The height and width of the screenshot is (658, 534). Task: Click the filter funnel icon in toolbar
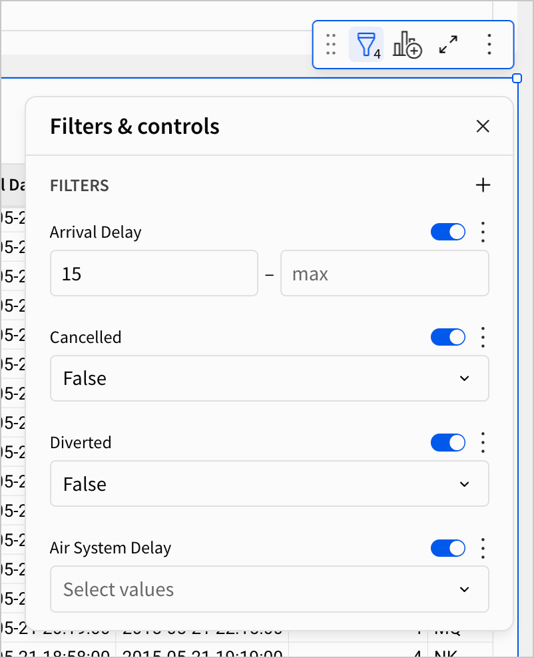(366, 45)
